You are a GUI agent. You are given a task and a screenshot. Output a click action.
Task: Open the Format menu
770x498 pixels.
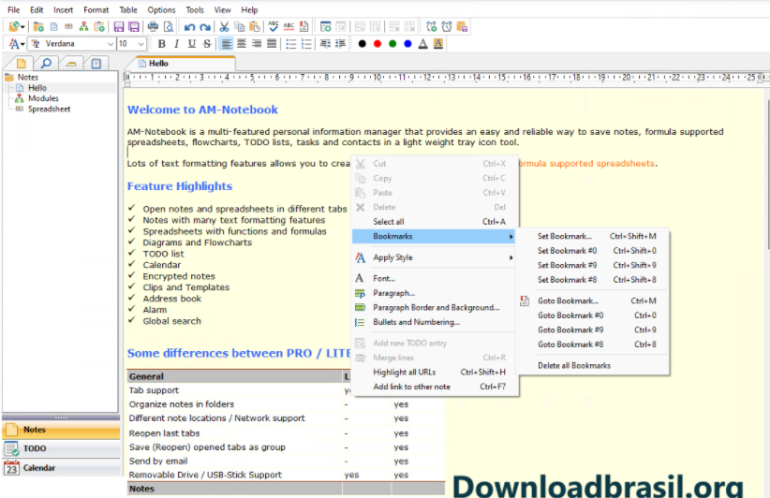coord(96,9)
